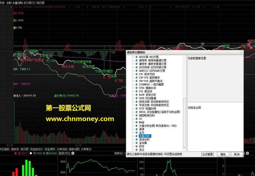
Task: Click 竞价图 in the top chart header
Action: point(40,3)
